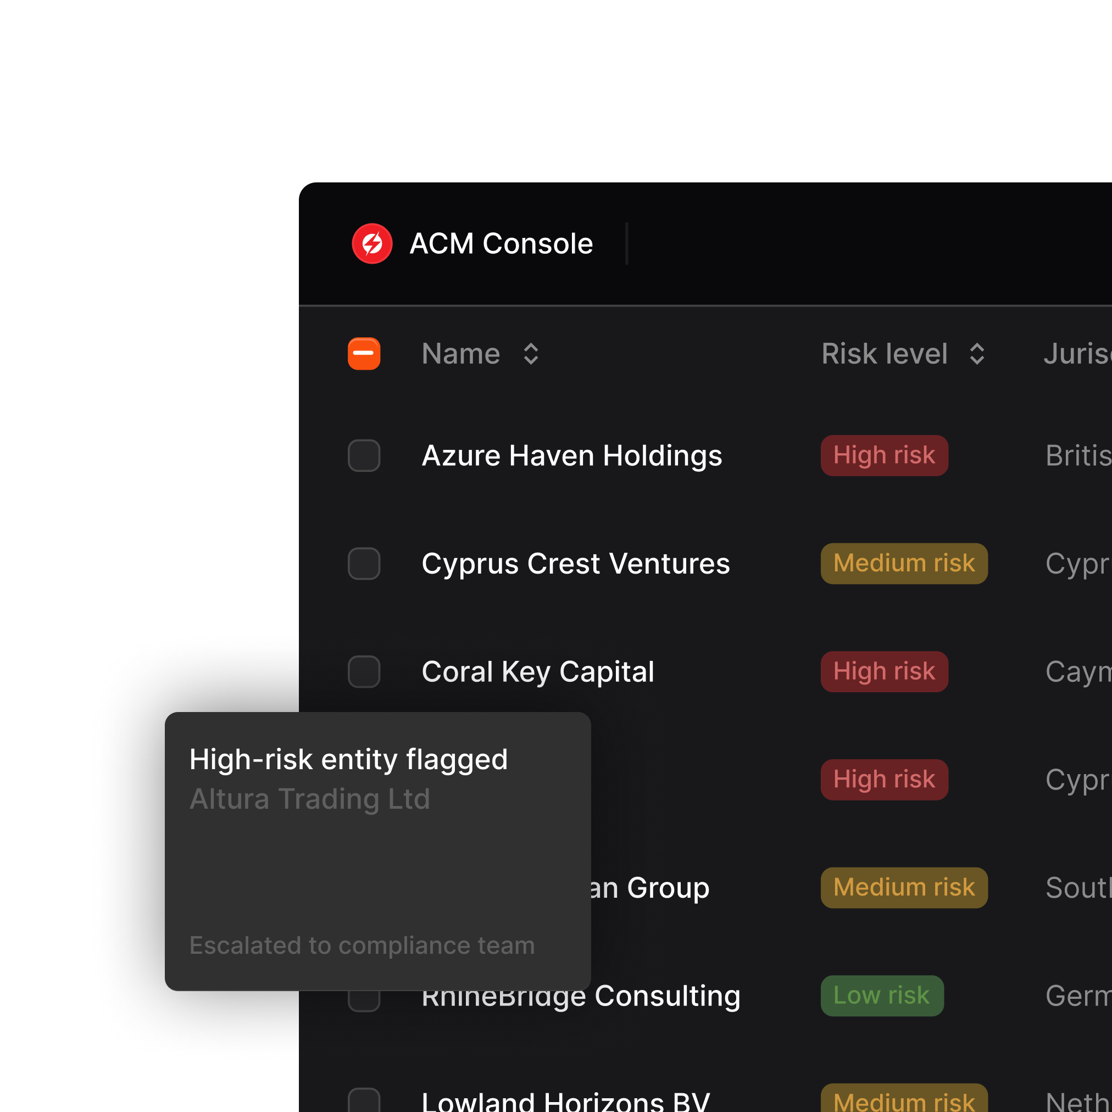Click the ACM Console title text

pos(501,243)
